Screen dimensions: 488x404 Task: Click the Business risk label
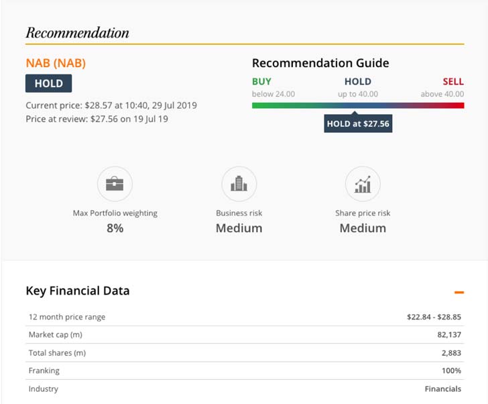click(x=239, y=213)
